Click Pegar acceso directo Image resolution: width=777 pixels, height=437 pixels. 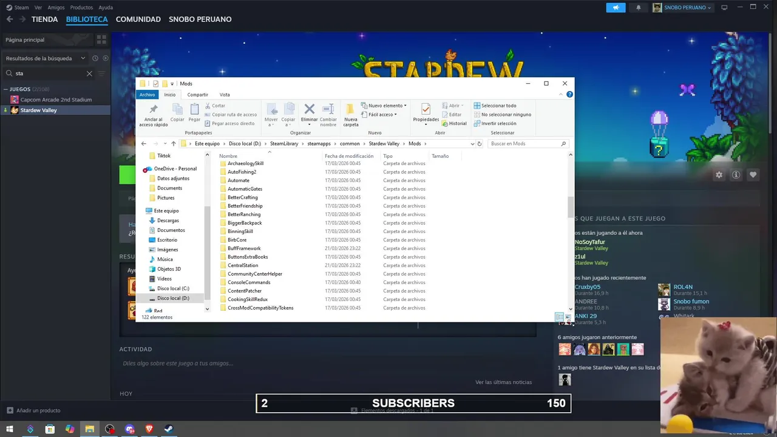point(230,123)
